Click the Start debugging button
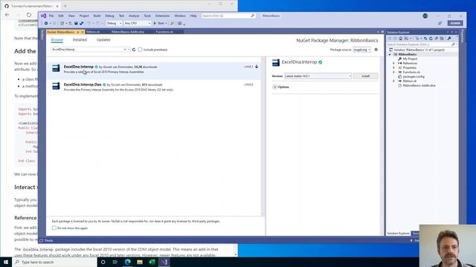This screenshot has width=476, height=267. point(160,23)
